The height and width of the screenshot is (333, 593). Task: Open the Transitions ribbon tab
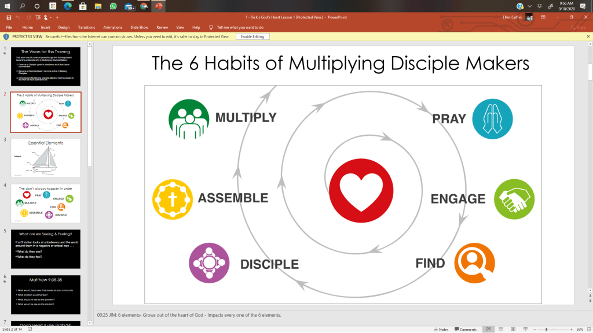pyautogui.click(x=88, y=27)
